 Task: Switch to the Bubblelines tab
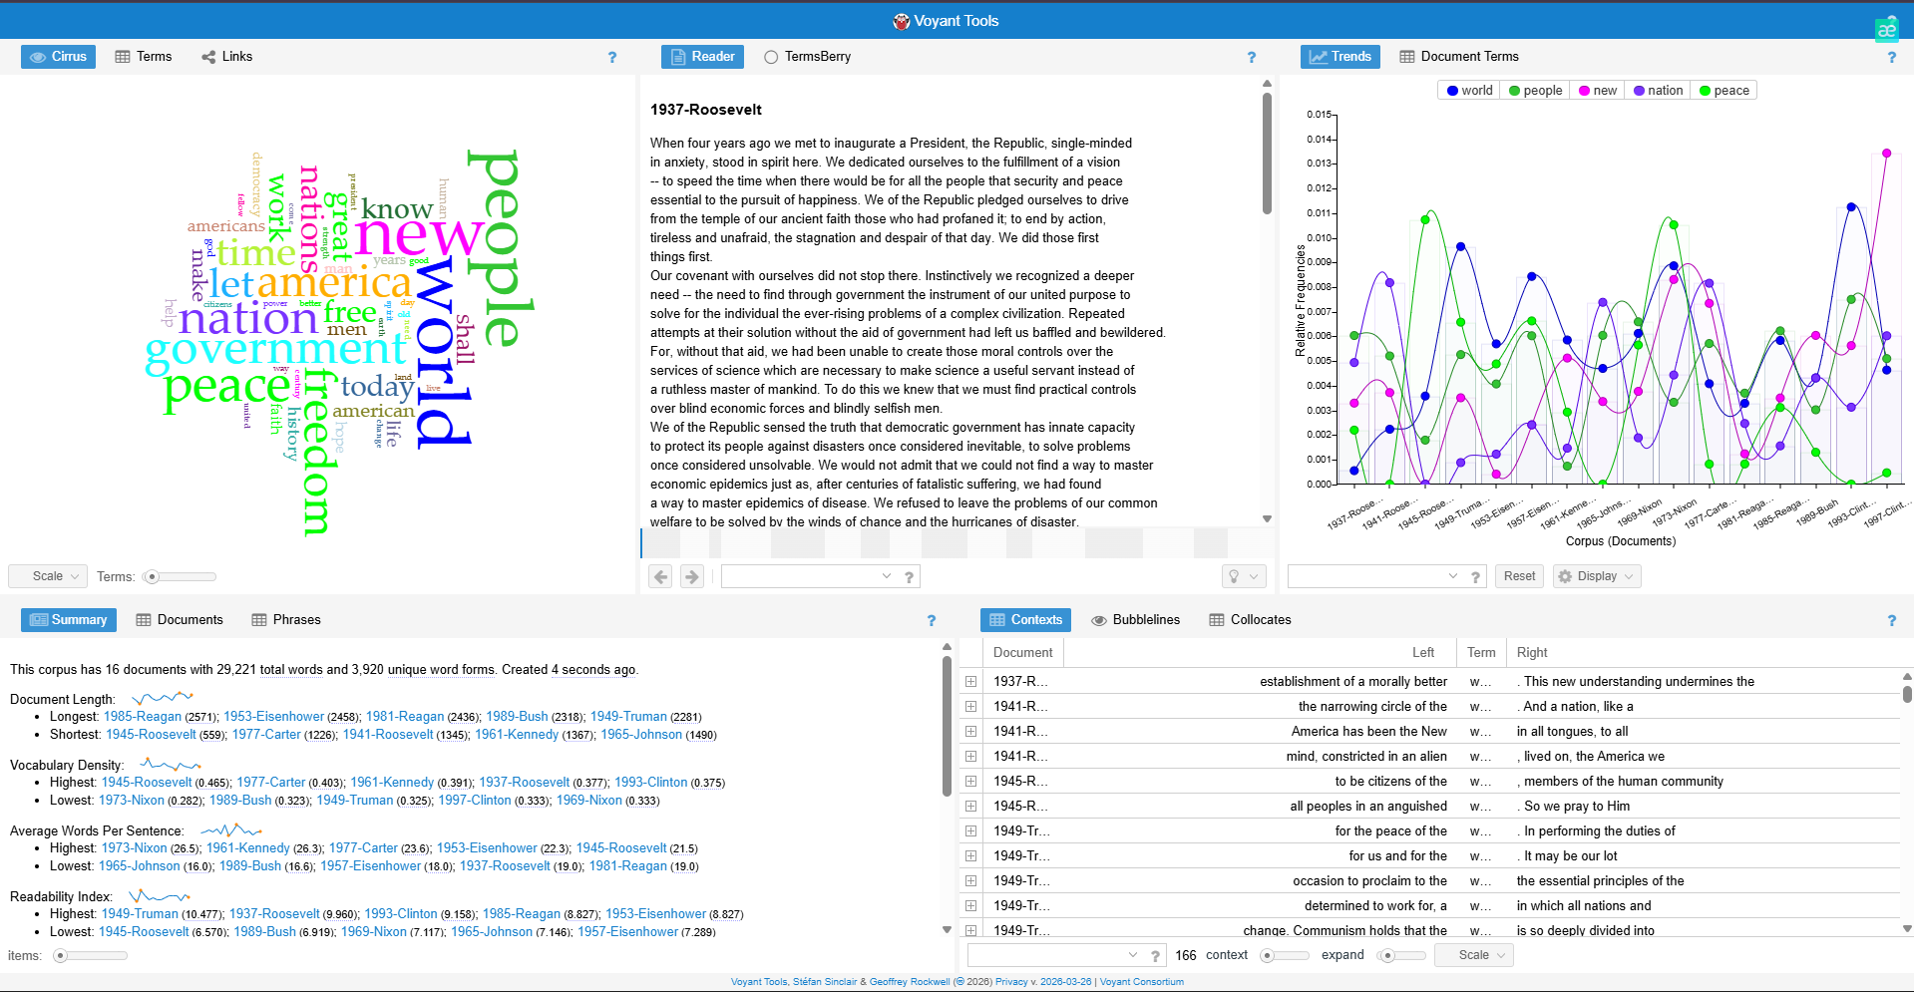point(1135,620)
